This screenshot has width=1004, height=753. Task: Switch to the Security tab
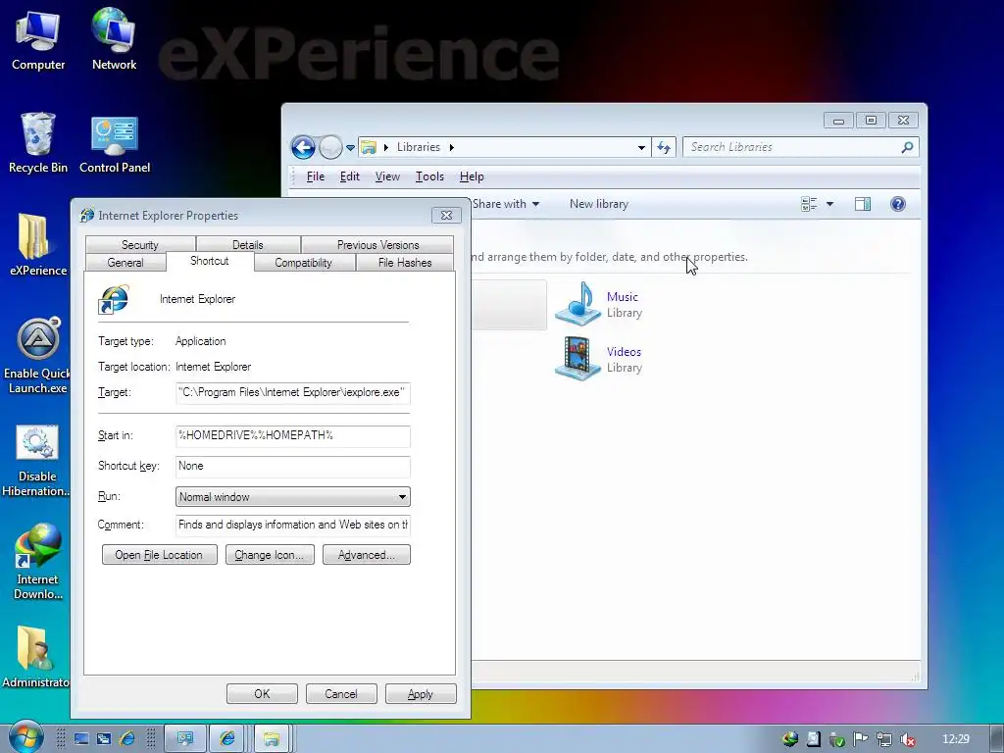139,244
